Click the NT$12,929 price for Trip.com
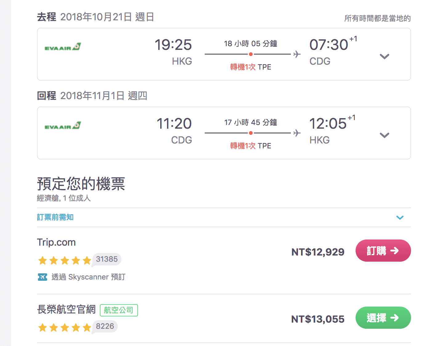This screenshot has width=432, height=346. tap(318, 252)
